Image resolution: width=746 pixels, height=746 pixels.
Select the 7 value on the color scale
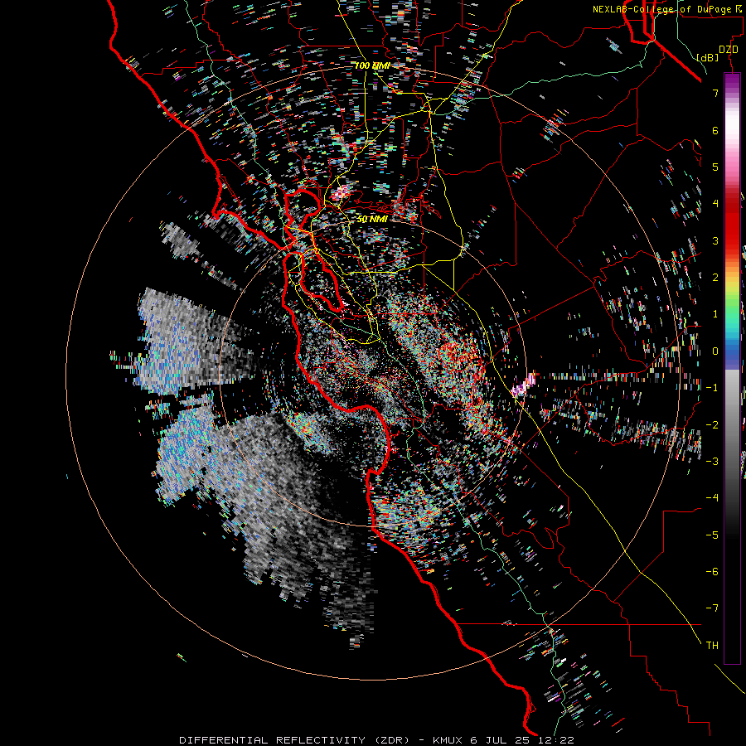(x=715, y=93)
